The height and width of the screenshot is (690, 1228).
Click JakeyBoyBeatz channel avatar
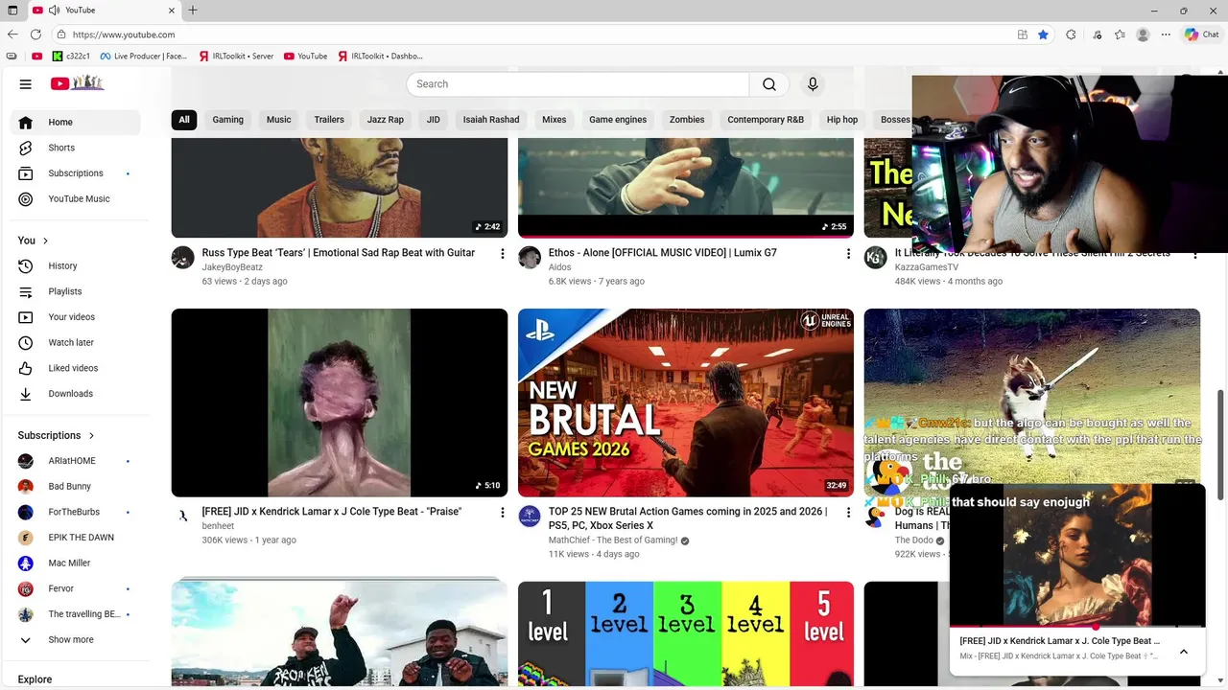(x=182, y=258)
